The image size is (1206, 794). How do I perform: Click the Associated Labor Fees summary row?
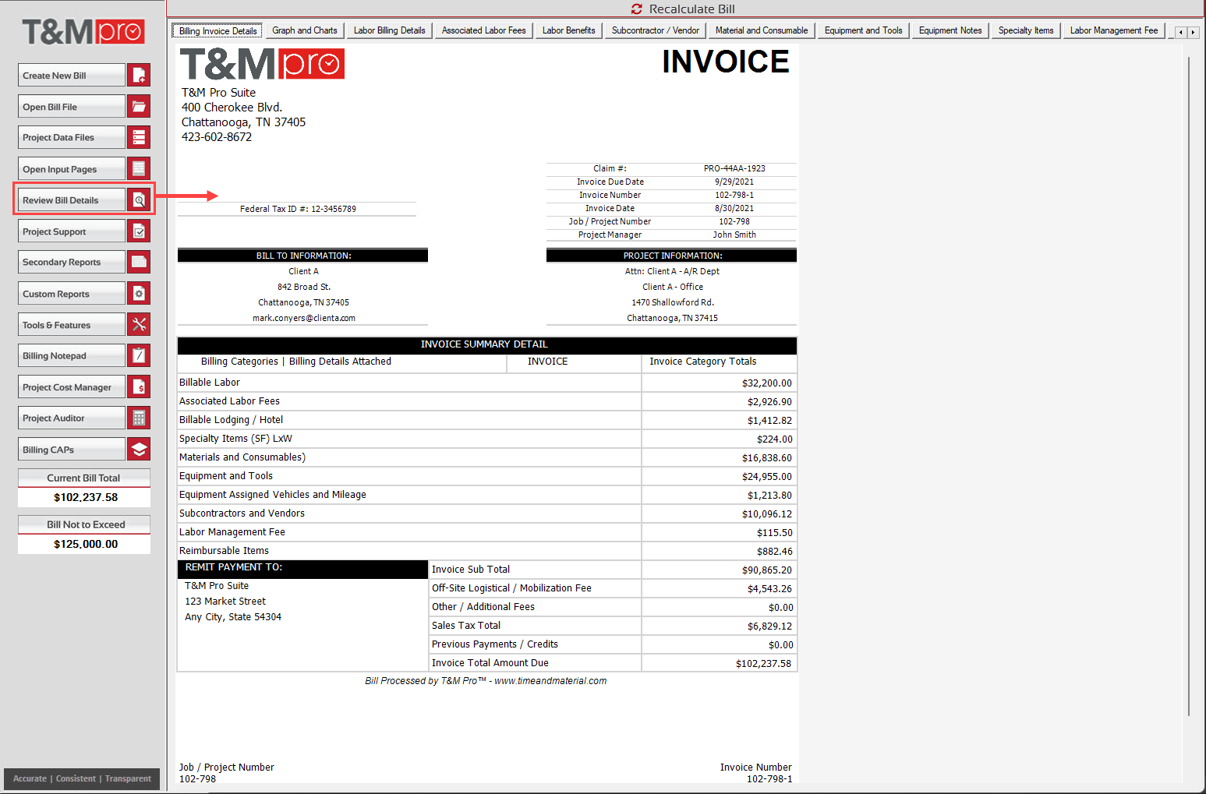click(487, 401)
